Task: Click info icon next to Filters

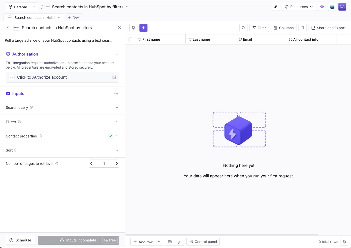Action: (19, 122)
